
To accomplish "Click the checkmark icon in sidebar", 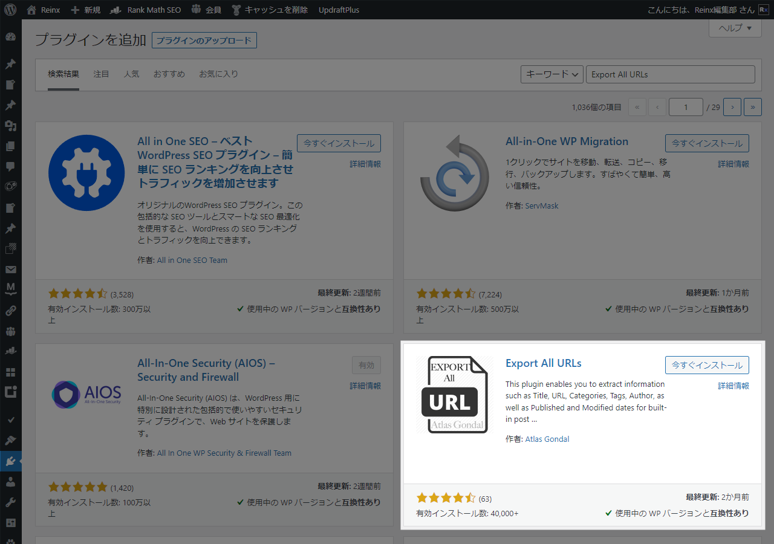I will pos(10,419).
